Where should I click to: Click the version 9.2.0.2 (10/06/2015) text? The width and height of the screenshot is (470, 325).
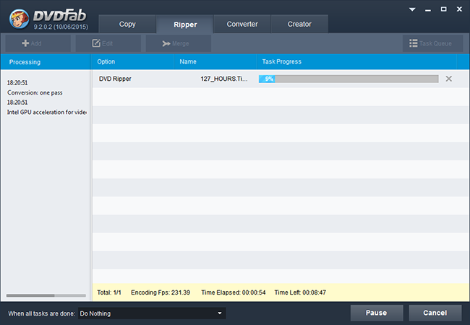(61, 27)
